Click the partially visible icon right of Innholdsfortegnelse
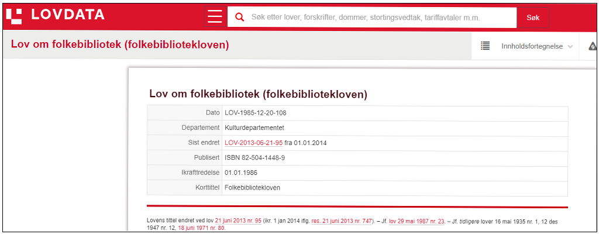 (592, 46)
